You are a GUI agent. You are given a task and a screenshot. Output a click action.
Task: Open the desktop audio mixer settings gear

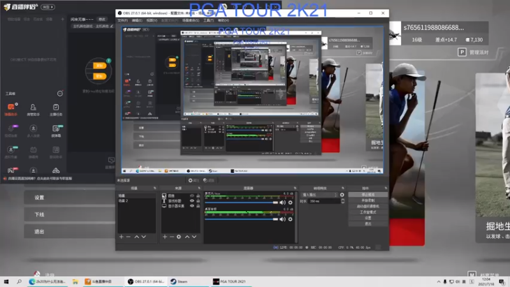(x=290, y=219)
